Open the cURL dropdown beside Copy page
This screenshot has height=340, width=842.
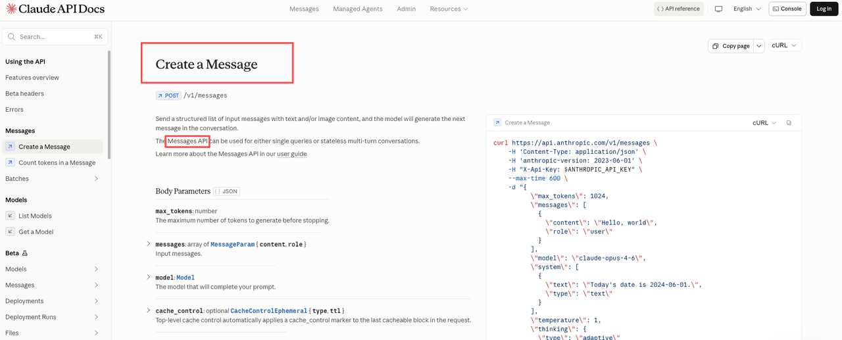(784, 45)
